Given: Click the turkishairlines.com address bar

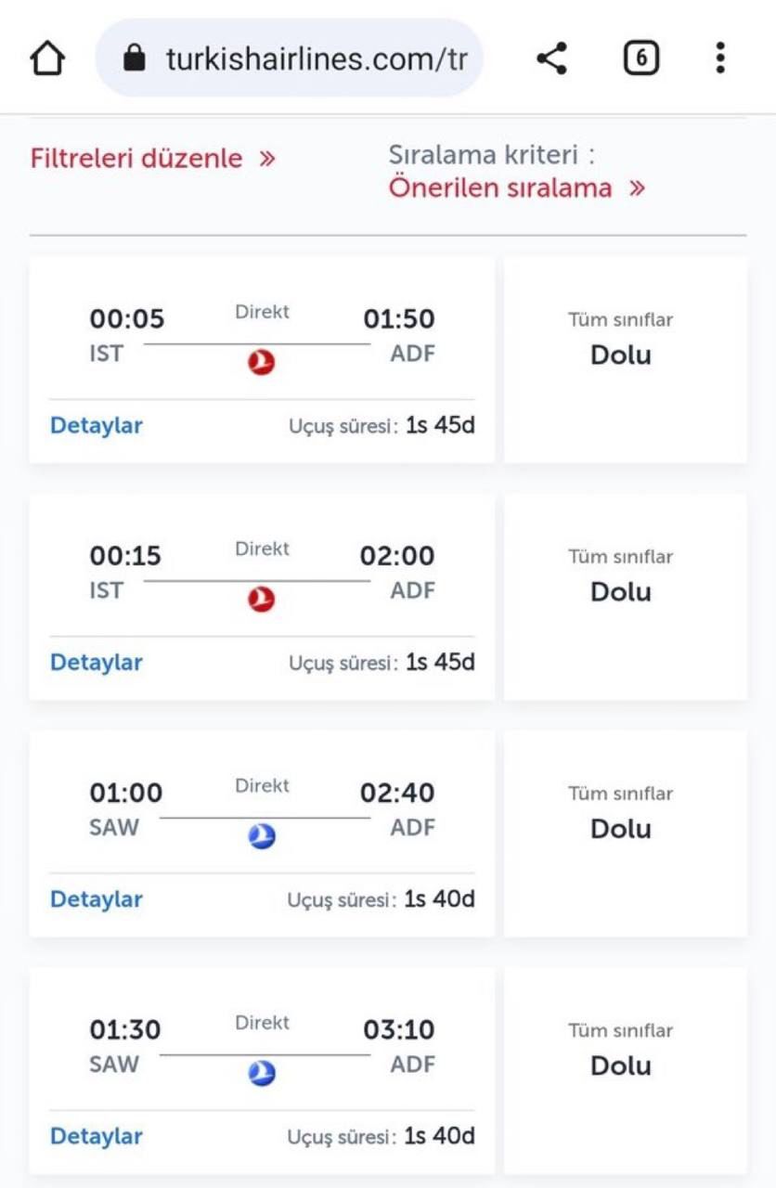Looking at the screenshot, I should (x=316, y=59).
